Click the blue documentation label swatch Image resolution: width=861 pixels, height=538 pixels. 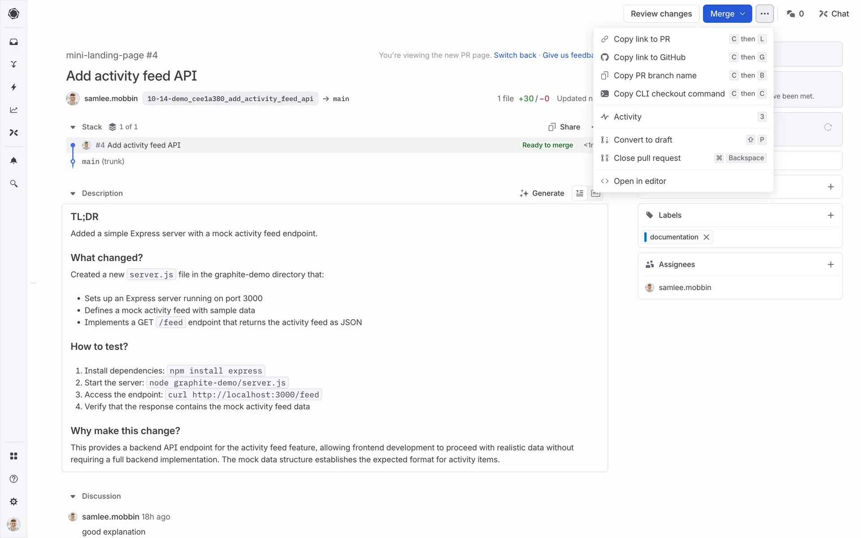click(645, 237)
